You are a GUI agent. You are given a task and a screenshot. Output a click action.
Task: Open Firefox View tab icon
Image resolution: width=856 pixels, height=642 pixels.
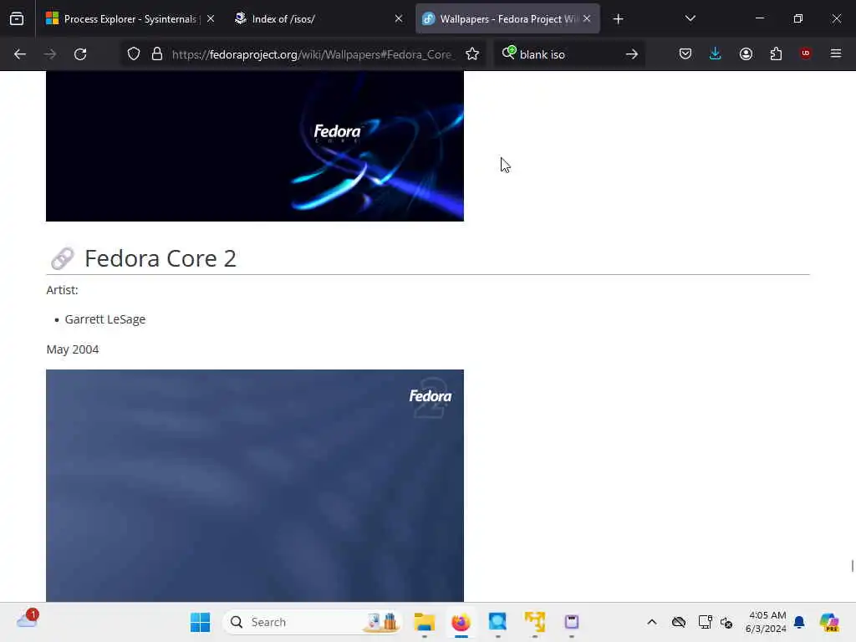17,19
